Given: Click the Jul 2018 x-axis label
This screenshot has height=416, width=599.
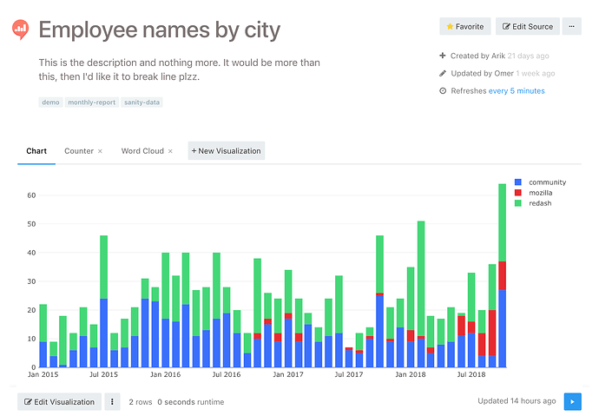Looking at the screenshot, I should tap(471, 374).
